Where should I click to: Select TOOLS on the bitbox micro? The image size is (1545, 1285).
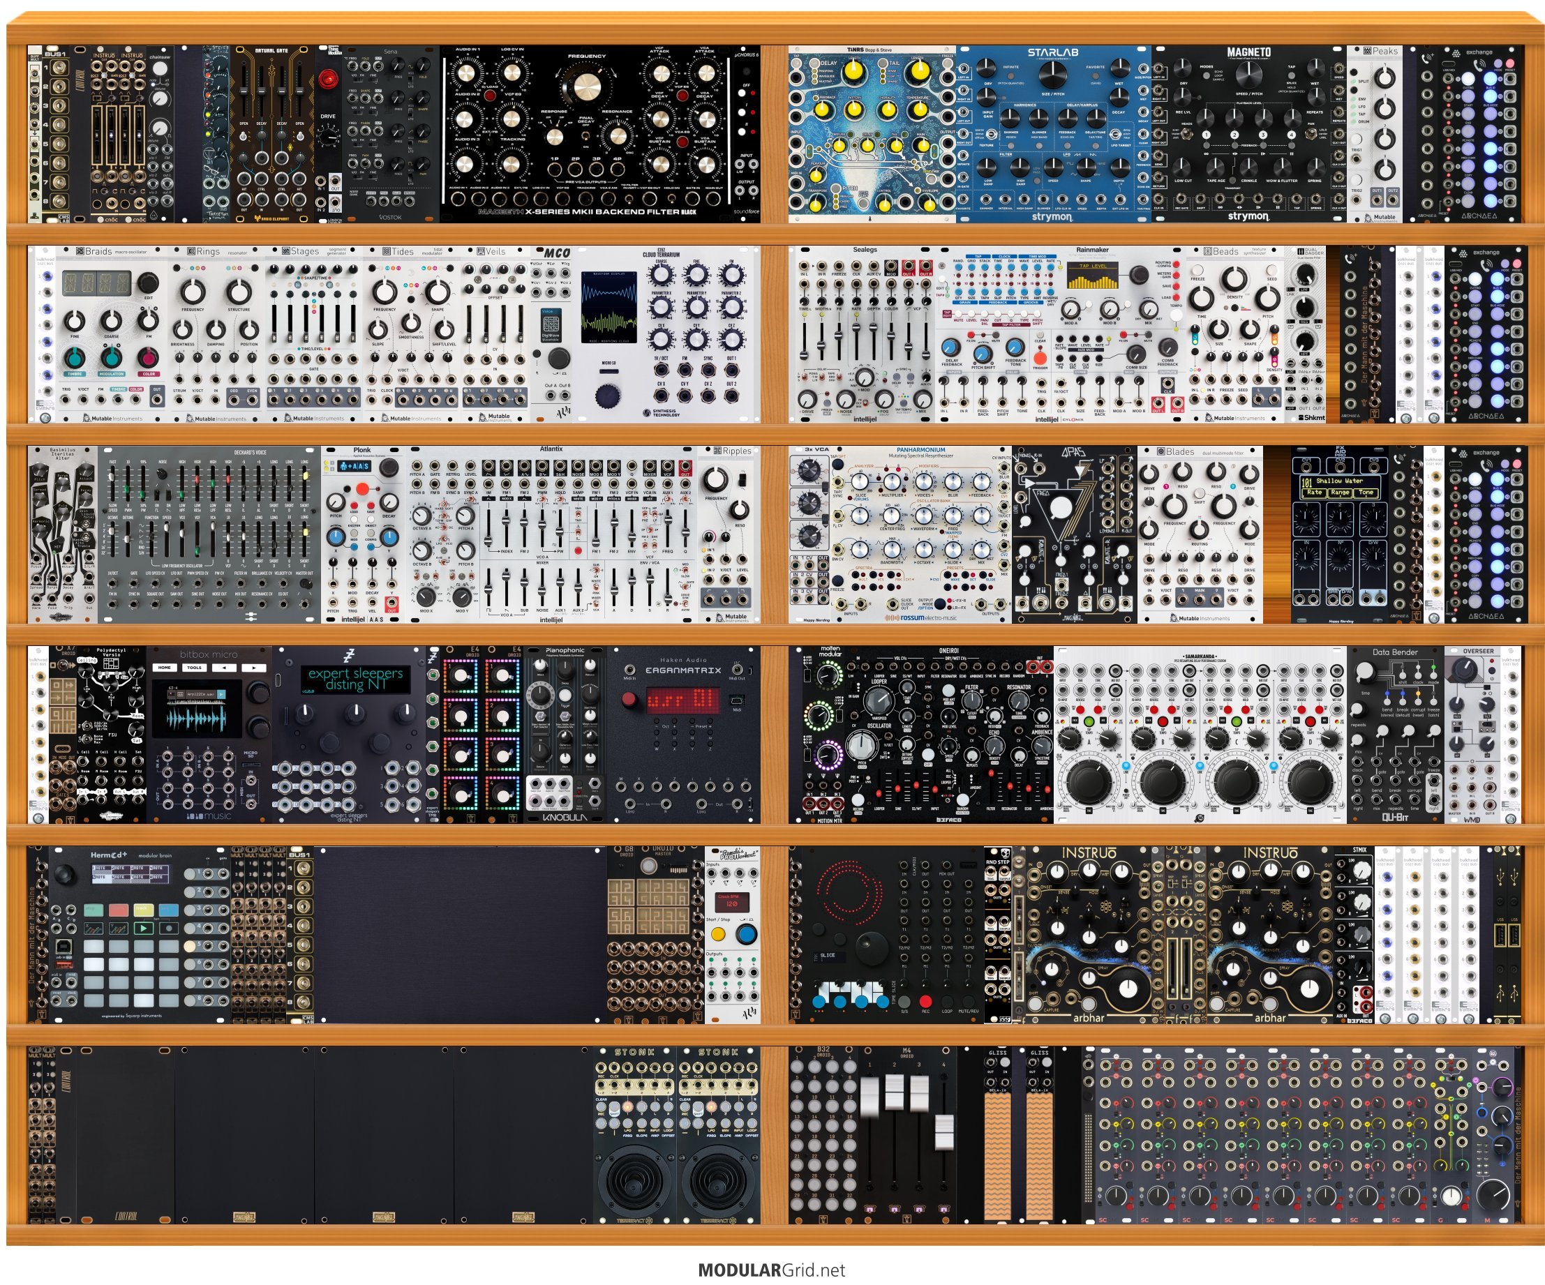(194, 668)
